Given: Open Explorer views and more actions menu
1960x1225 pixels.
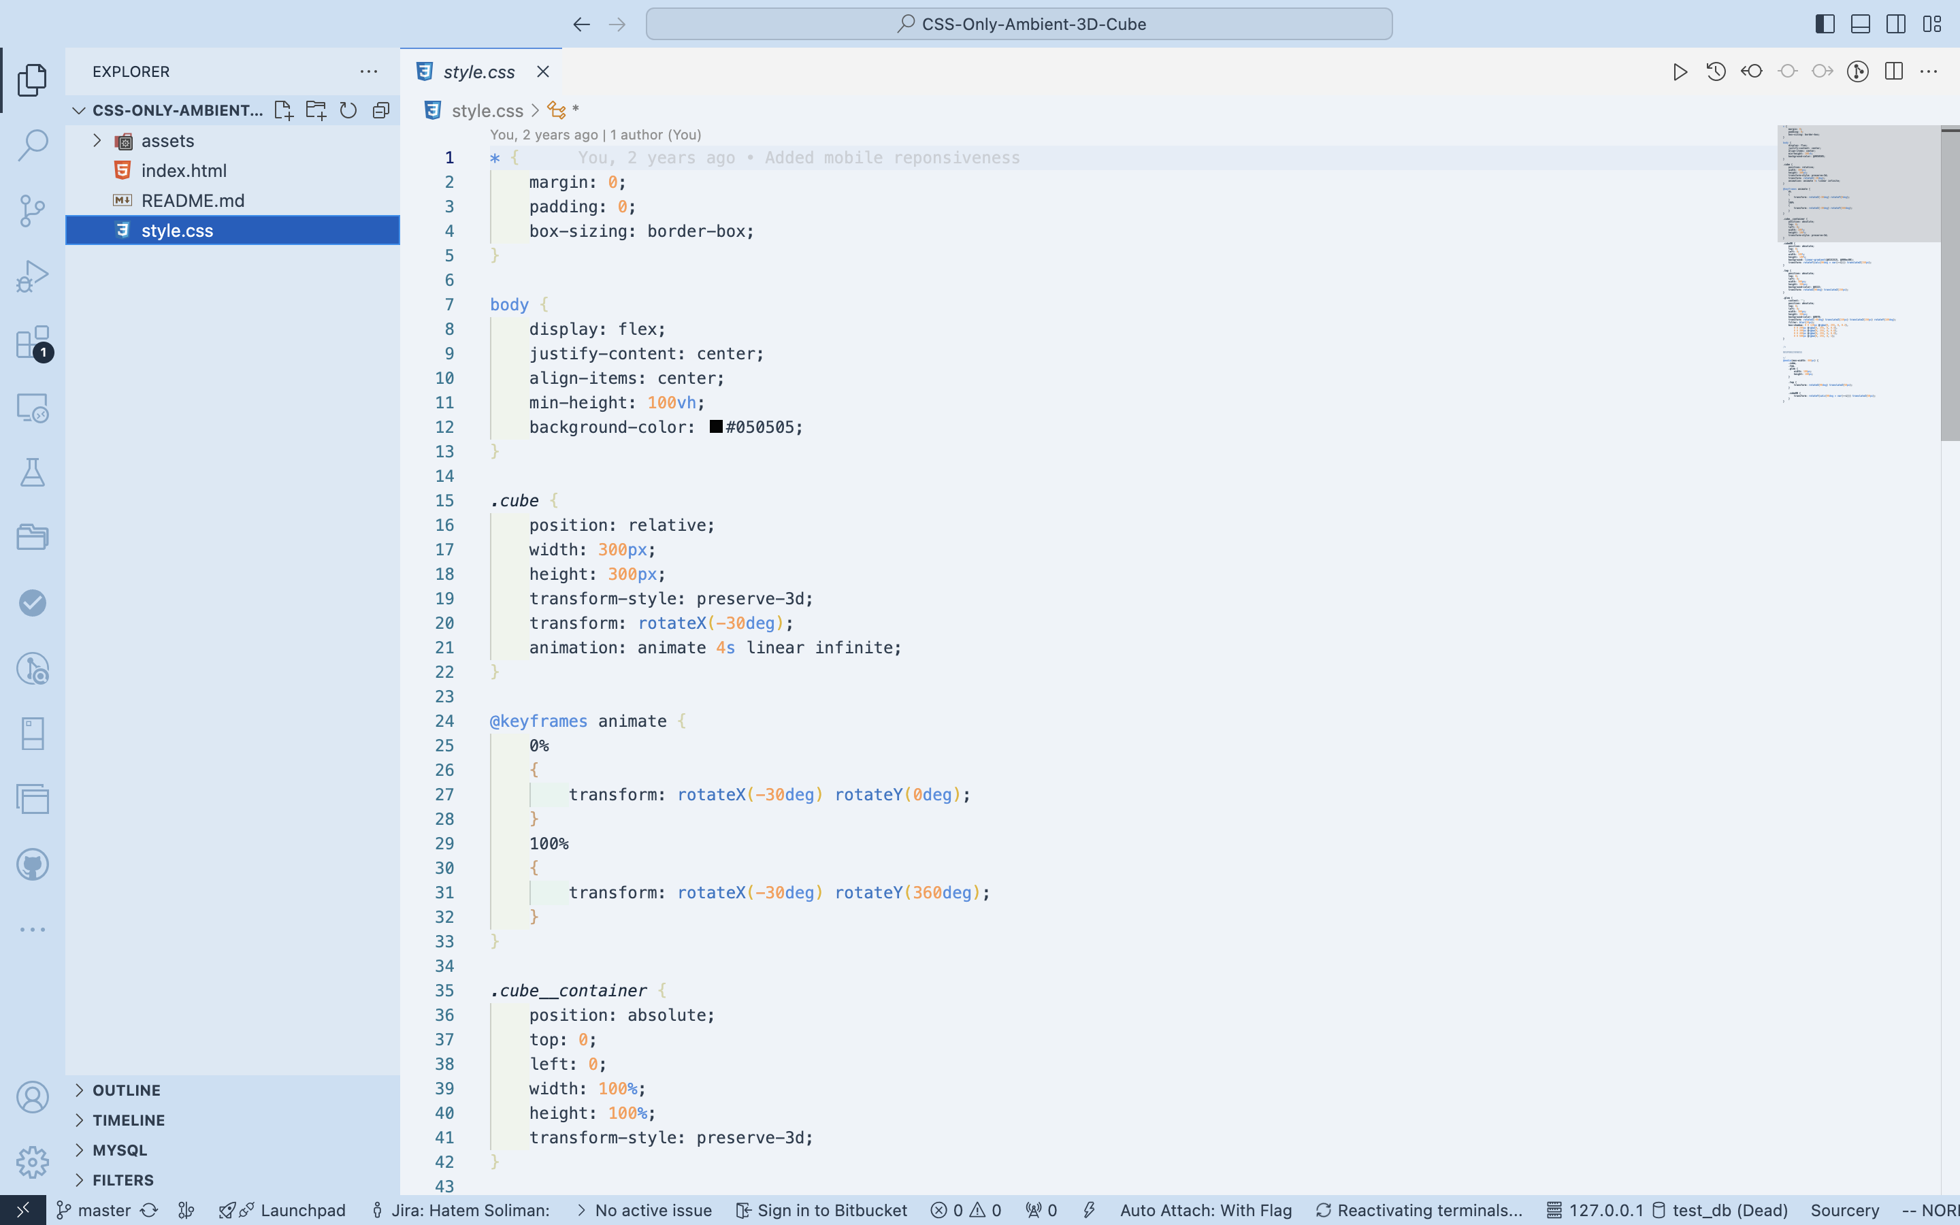Looking at the screenshot, I should tap(368, 71).
